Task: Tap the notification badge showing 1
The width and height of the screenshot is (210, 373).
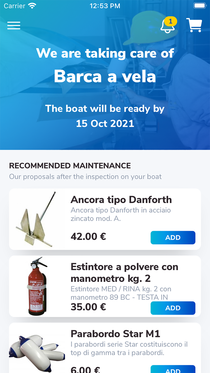Action: [170, 21]
